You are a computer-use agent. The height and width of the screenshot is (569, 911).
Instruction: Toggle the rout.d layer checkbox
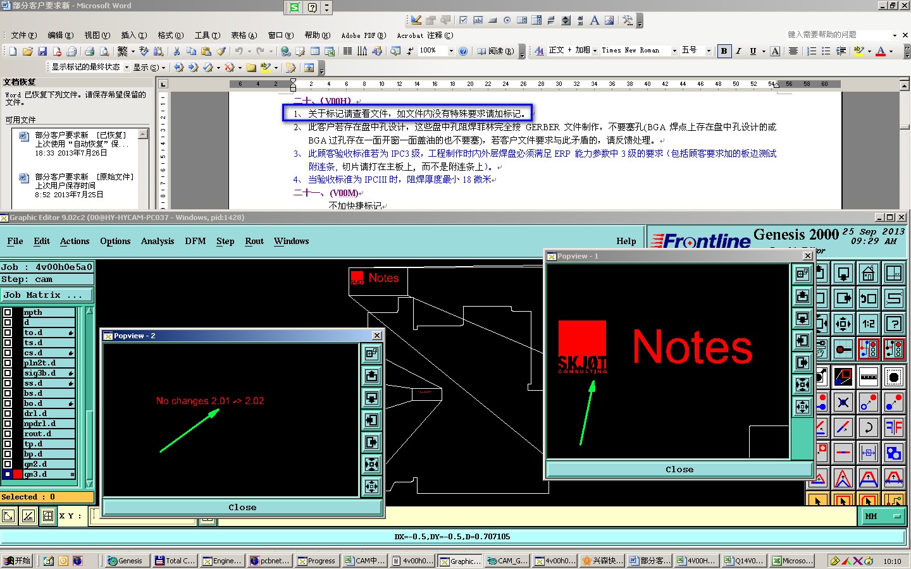tap(8, 434)
